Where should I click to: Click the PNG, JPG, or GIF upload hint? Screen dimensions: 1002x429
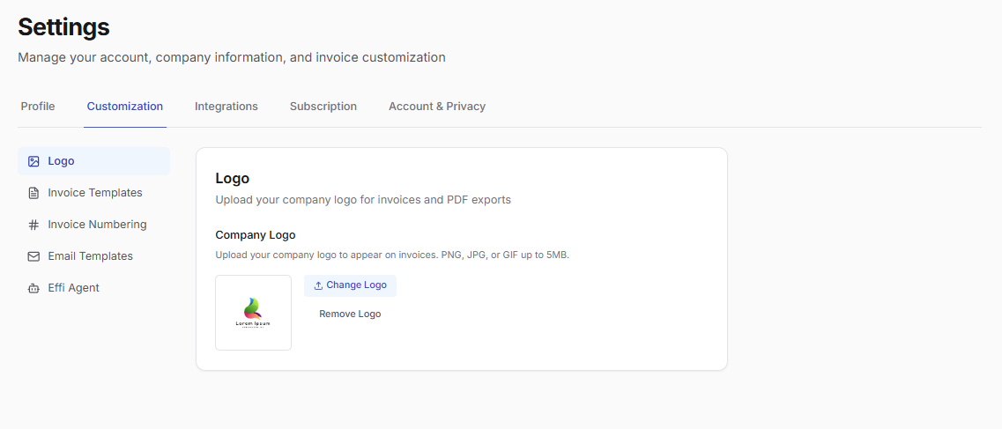point(392,255)
